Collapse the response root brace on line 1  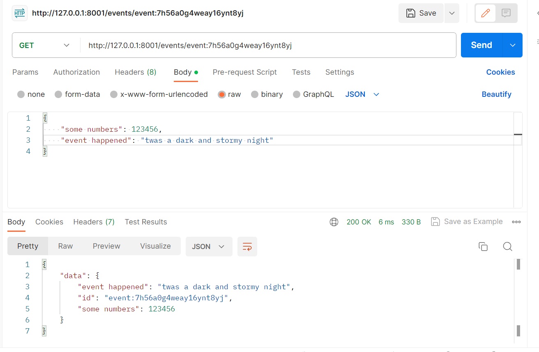click(44, 265)
